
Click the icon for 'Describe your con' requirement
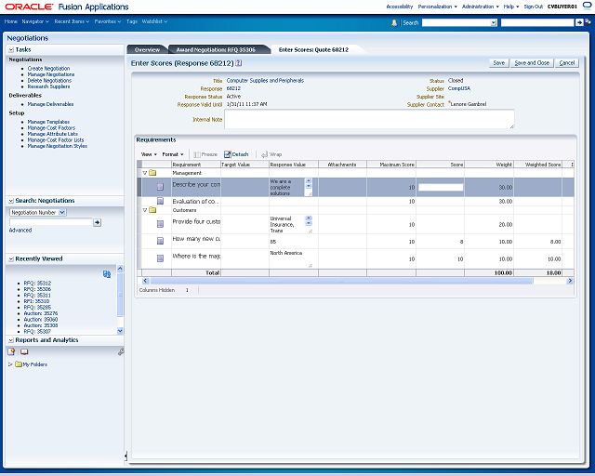160,187
